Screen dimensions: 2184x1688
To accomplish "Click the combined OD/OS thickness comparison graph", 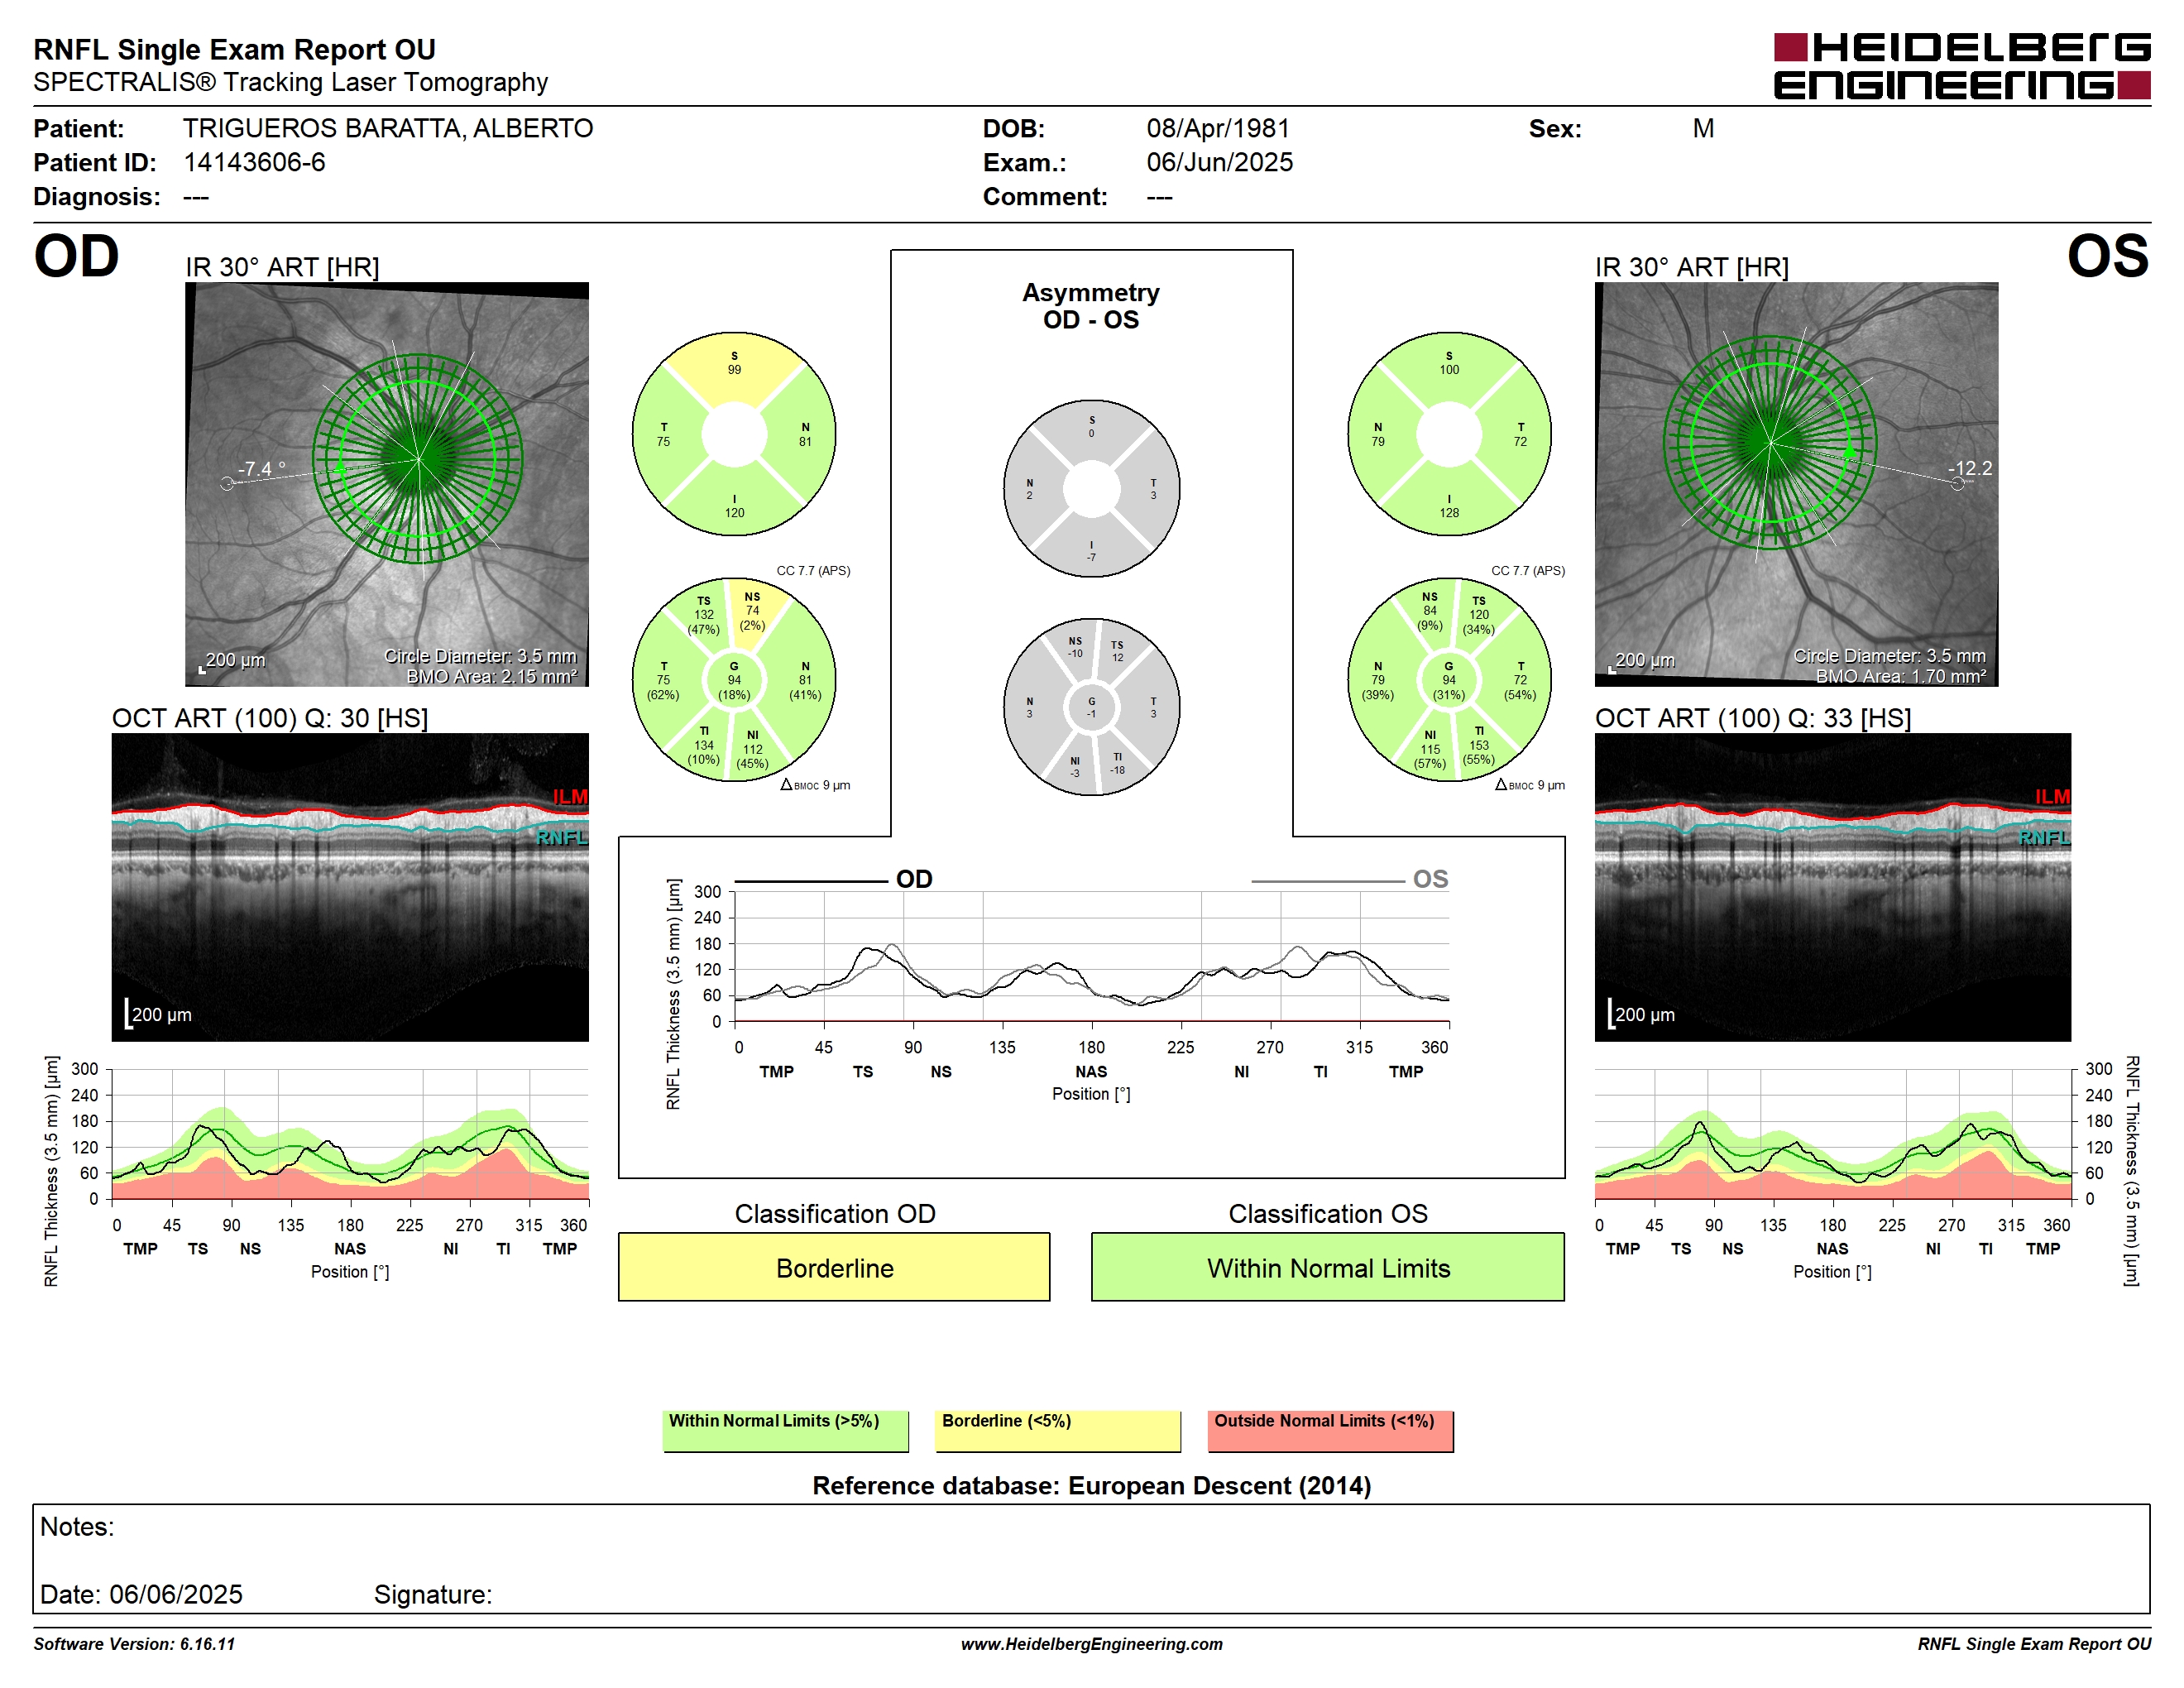I will pyautogui.click(x=1091, y=957).
